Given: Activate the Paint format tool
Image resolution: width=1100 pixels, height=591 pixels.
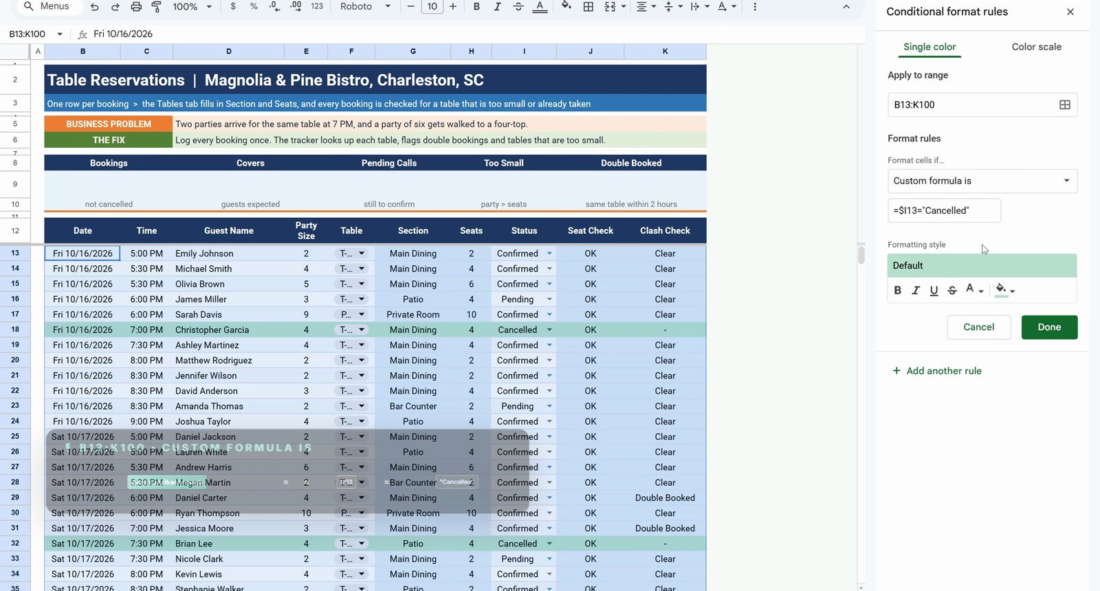Looking at the screenshot, I should pyautogui.click(x=156, y=6).
